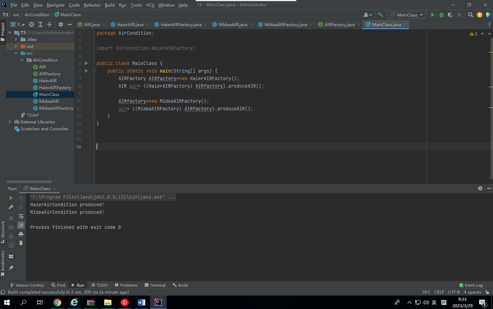
Task: Click the Project panel horizontal scrollbar
Action: coord(29,182)
